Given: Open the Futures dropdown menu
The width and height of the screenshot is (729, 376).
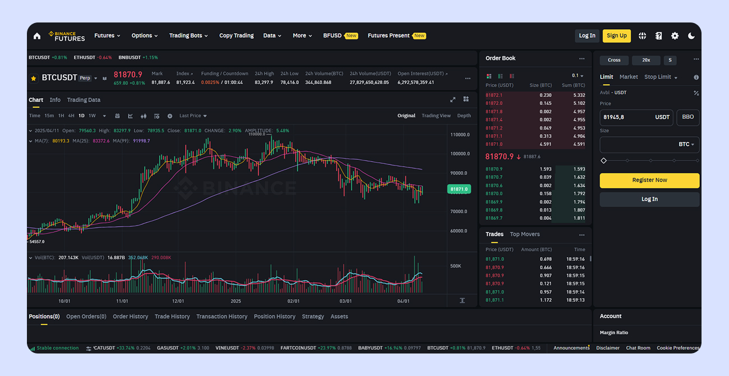Looking at the screenshot, I should pyautogui.click(x=107, y=36).
